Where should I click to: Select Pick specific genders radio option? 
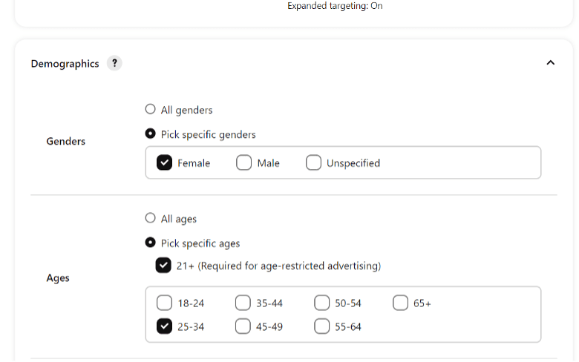[150, 134]
